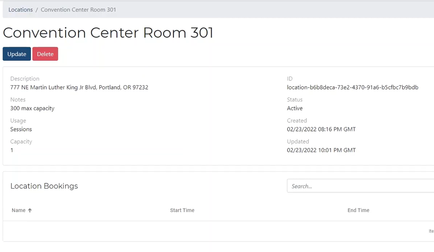
Task: Sort bookings by Name column header
Action: [x=19, y=211]
